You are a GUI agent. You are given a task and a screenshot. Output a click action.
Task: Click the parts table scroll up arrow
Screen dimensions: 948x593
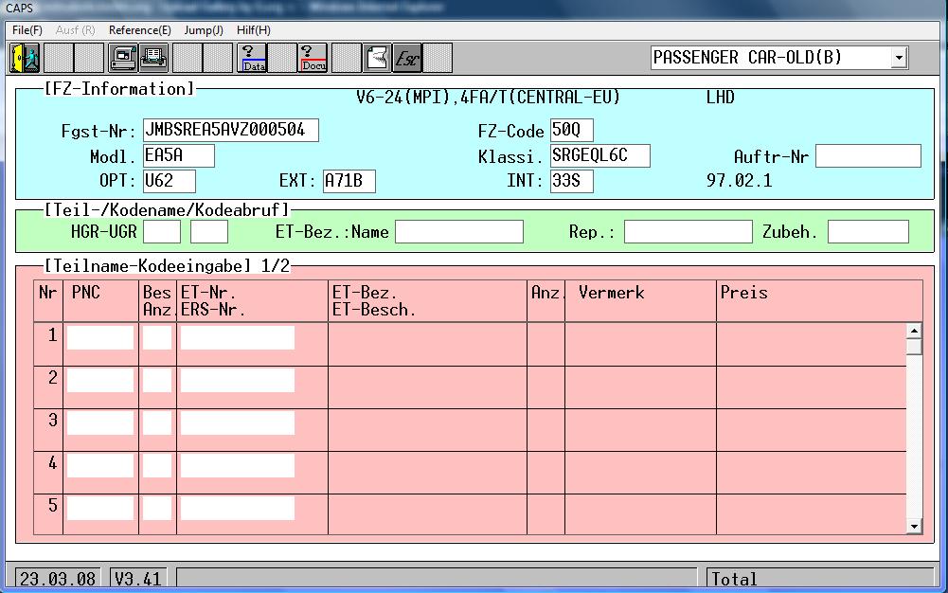pos(914,332)
